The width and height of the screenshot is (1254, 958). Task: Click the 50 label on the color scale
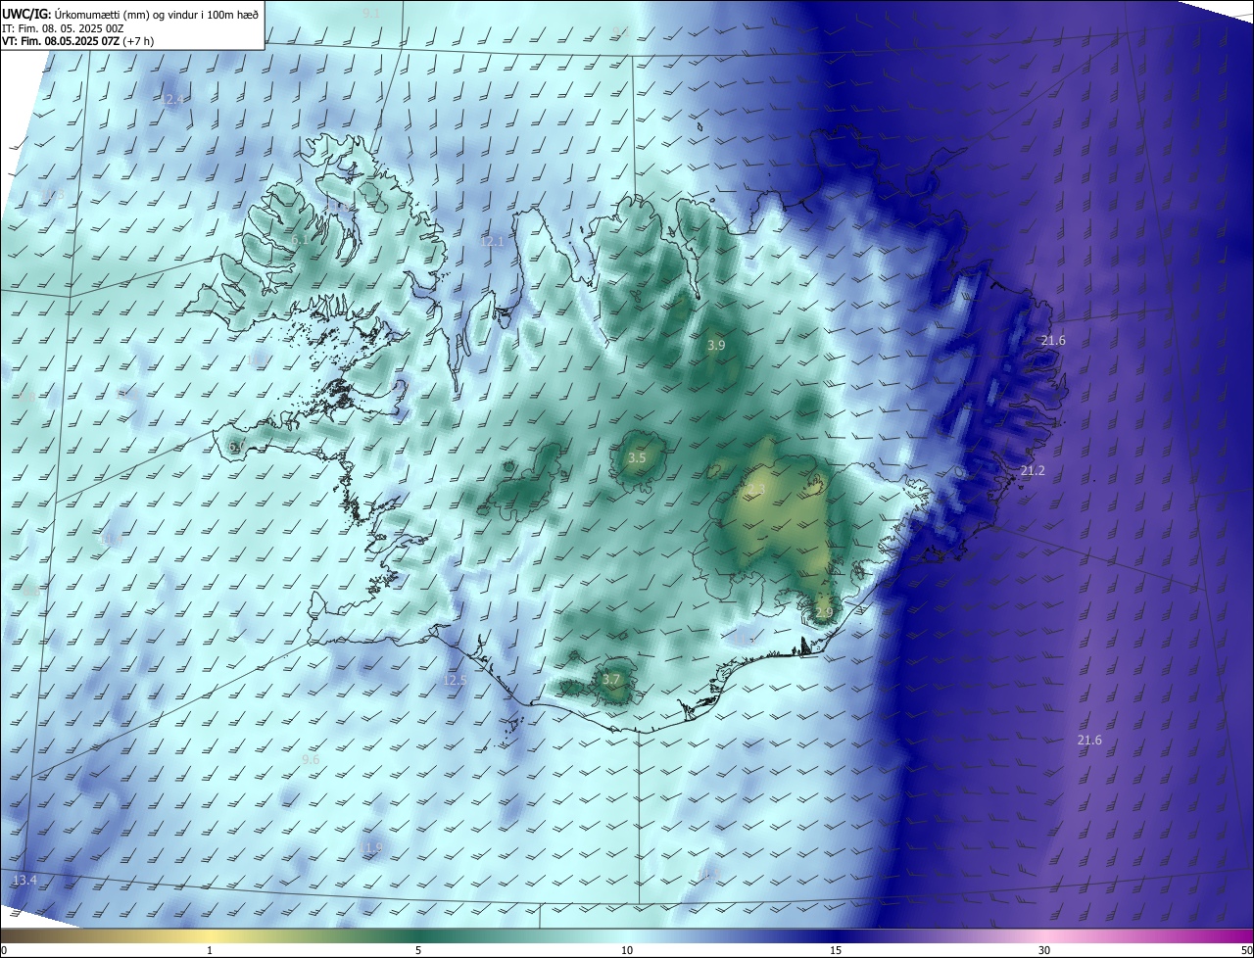point(1246,950)
